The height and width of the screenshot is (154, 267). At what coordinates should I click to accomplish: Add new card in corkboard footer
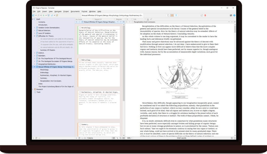(76, 138)
